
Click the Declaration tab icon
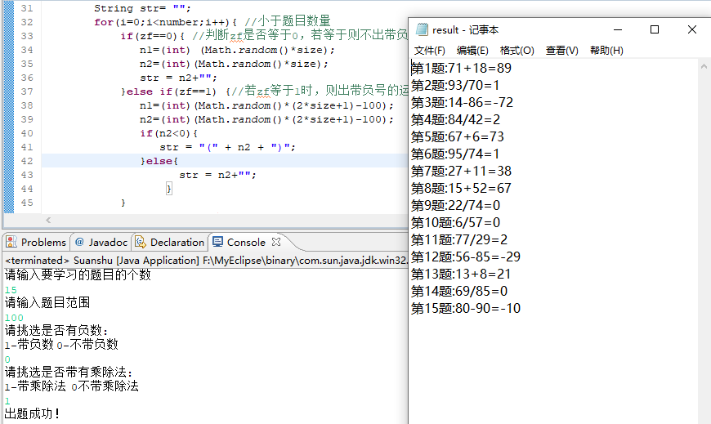tap(141, 242)
